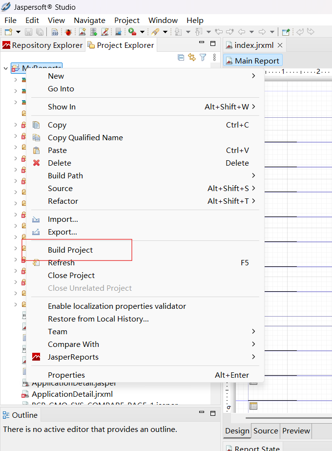Click the New wizard toolbar icon
Viewport: 332px width, 451px height.
tap(9, 32)
